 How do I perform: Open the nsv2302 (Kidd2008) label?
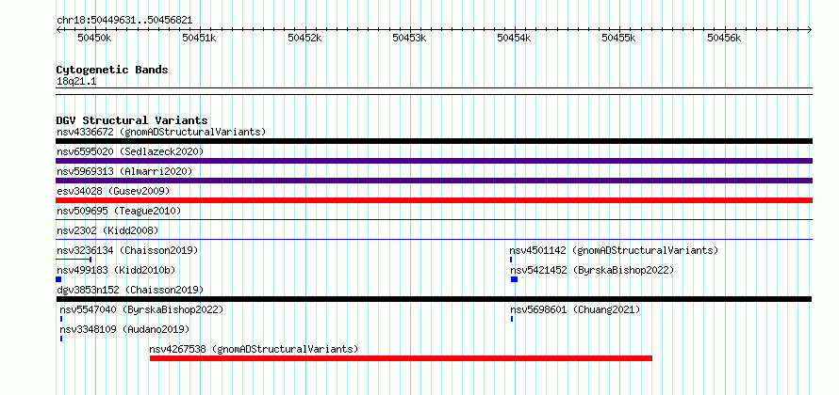(107, 230)
